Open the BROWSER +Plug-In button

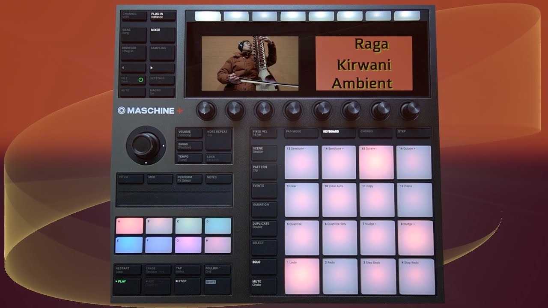133,53
